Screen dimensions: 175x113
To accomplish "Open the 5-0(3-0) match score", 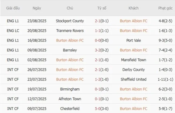I will pos(102,108).
